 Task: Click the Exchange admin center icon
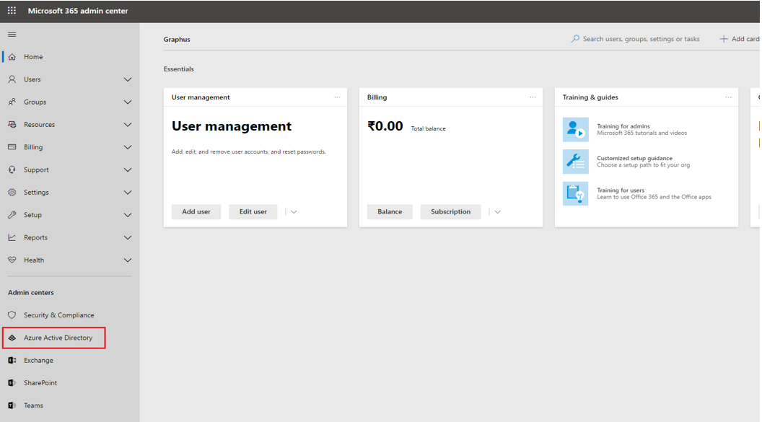pyautogui.click(x=12, y=361)
